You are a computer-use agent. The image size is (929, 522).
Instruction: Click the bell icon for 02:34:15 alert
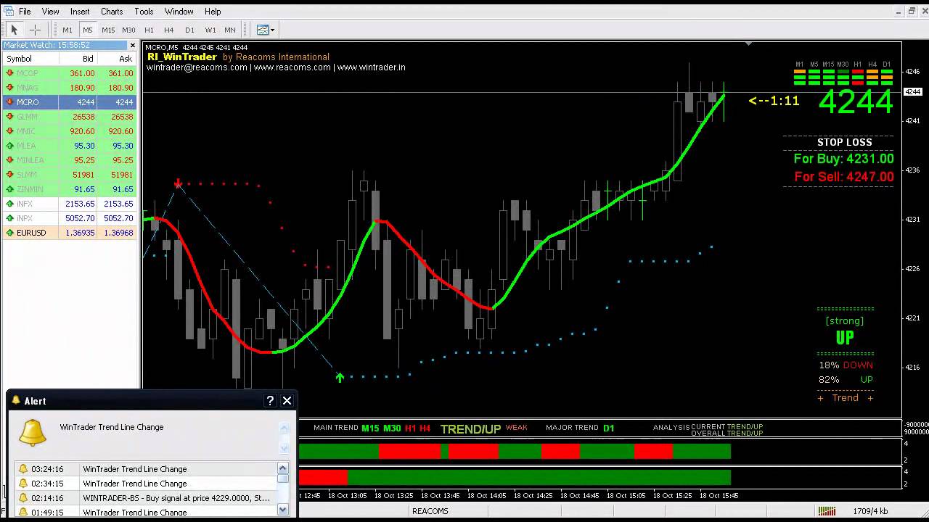click(x=23, y=484)
